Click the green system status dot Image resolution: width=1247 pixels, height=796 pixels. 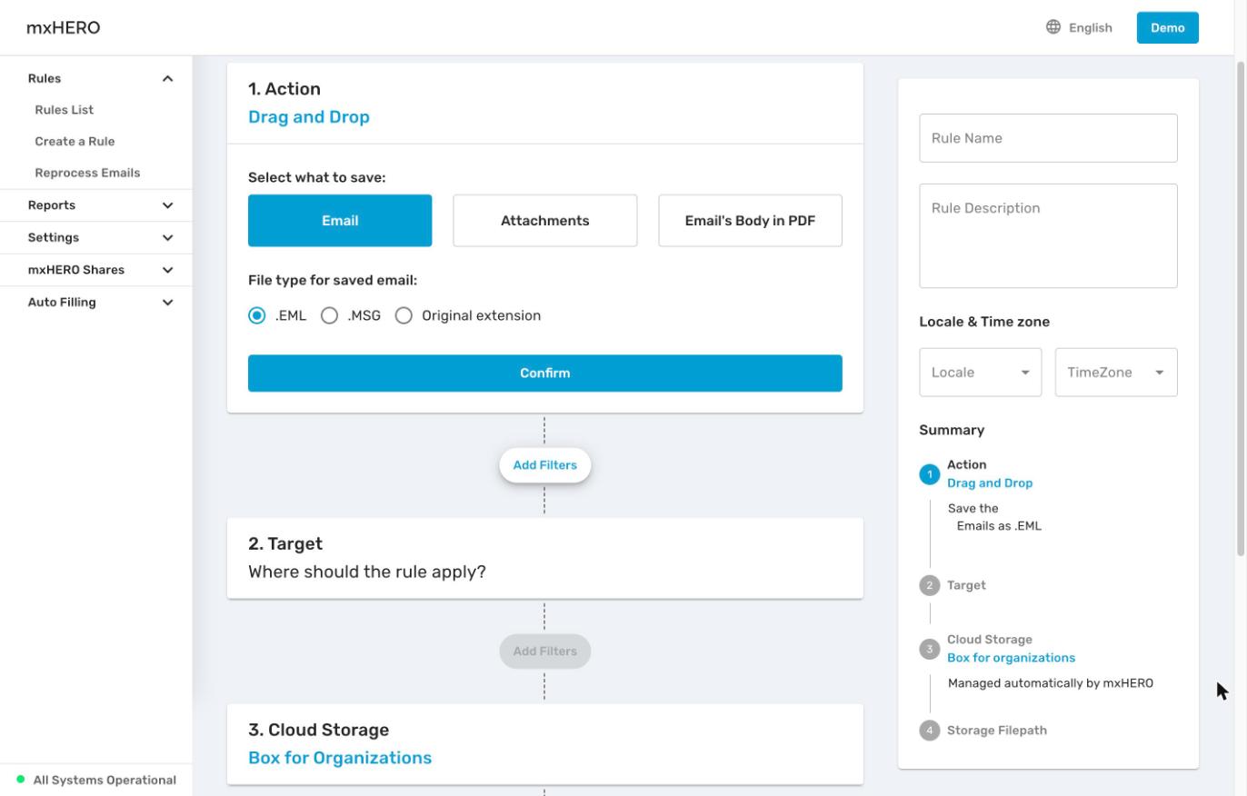click(21, 780)
